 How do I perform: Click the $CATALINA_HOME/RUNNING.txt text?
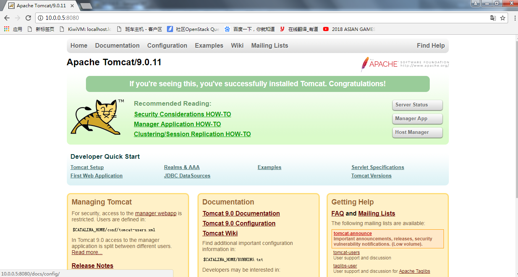point(233,259)
